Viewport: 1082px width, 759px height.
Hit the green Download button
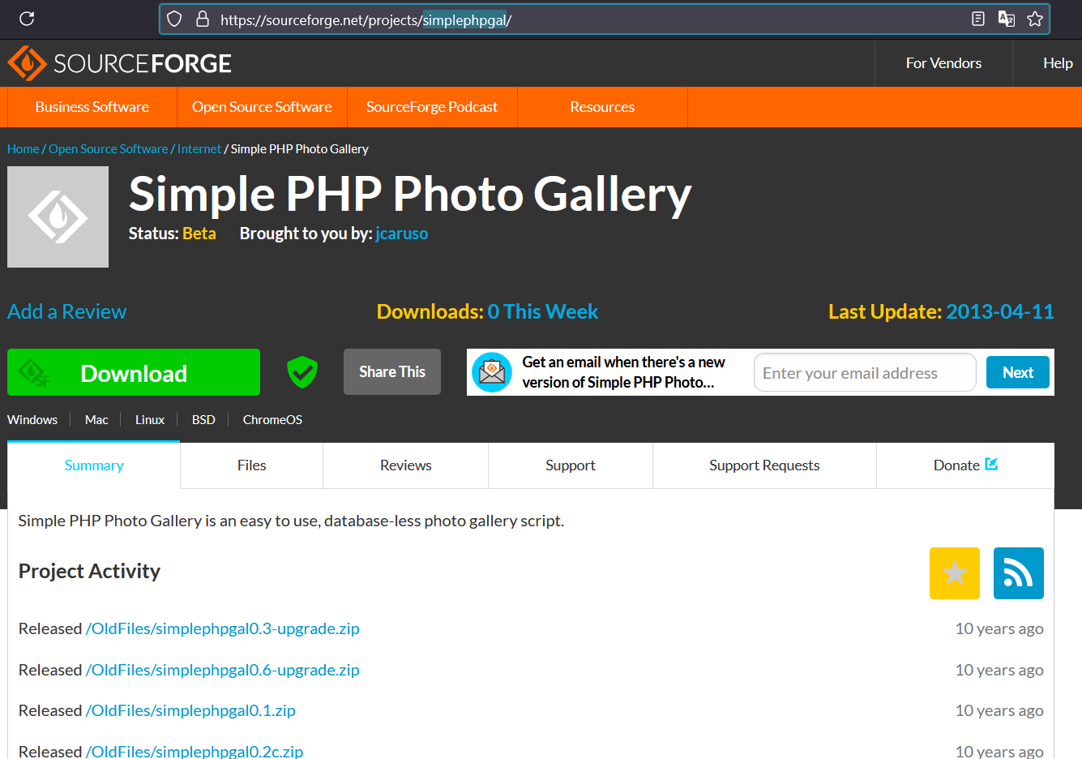[x=134, y=372]
